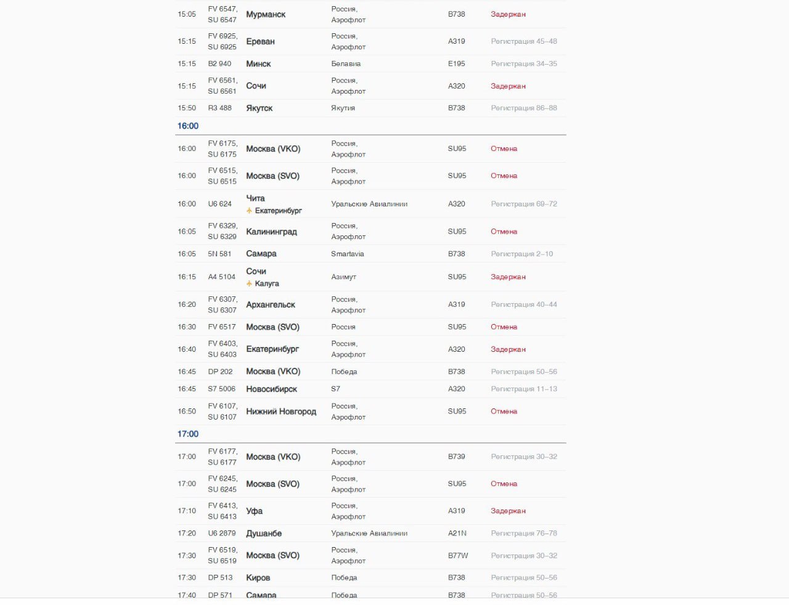Open the Киров flight DP 513

258,578
